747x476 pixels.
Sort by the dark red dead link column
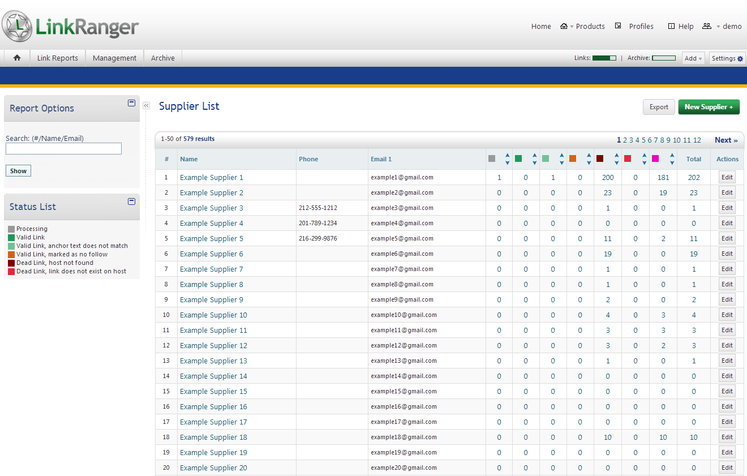click(616, 159)
